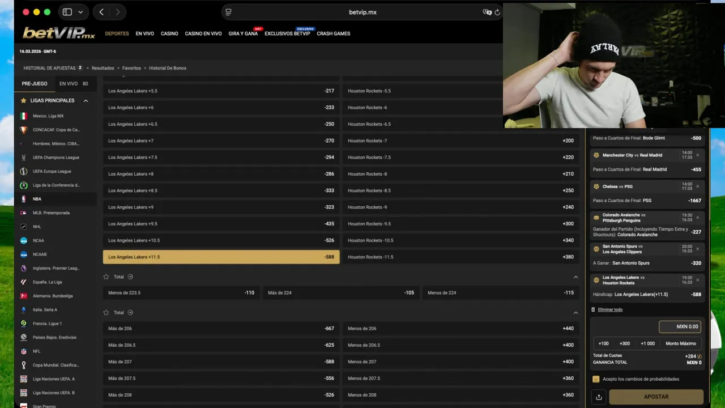Screen dimensions: 725x408
Task: Reload the page with the refresh icon
Action: (x=497, y=12)
